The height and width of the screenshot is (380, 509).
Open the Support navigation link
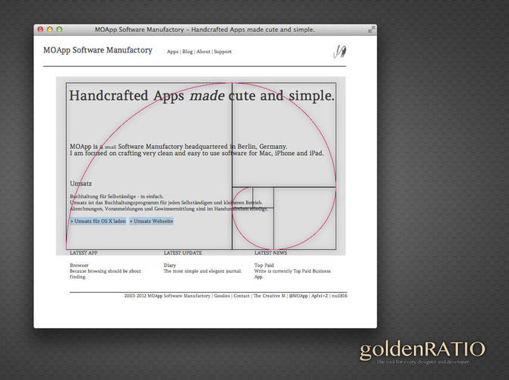click(x=223, y=52)
